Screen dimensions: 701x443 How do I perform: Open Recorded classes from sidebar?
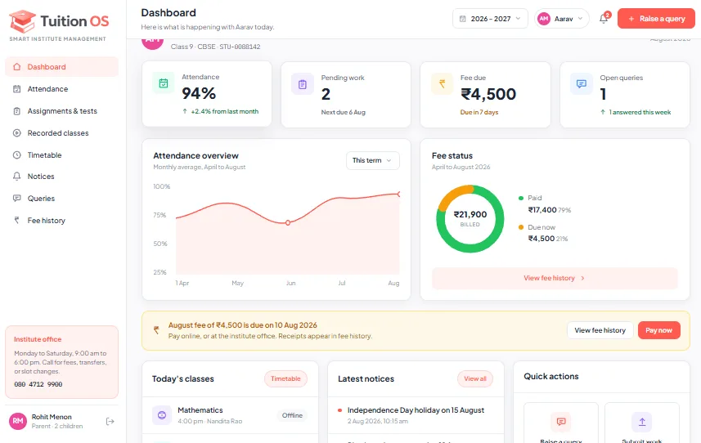[61, 133]
